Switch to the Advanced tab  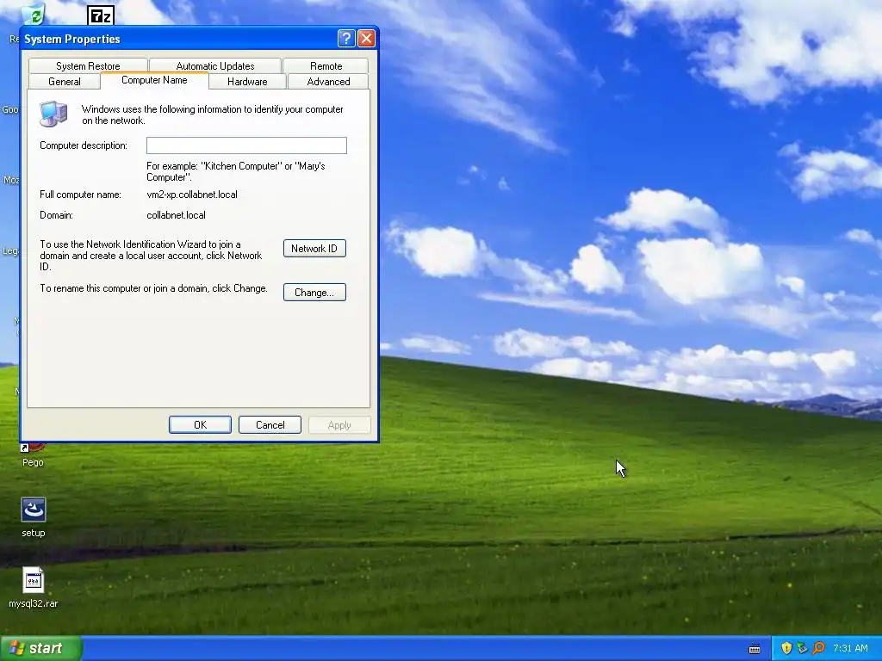(x=328, y=82)
